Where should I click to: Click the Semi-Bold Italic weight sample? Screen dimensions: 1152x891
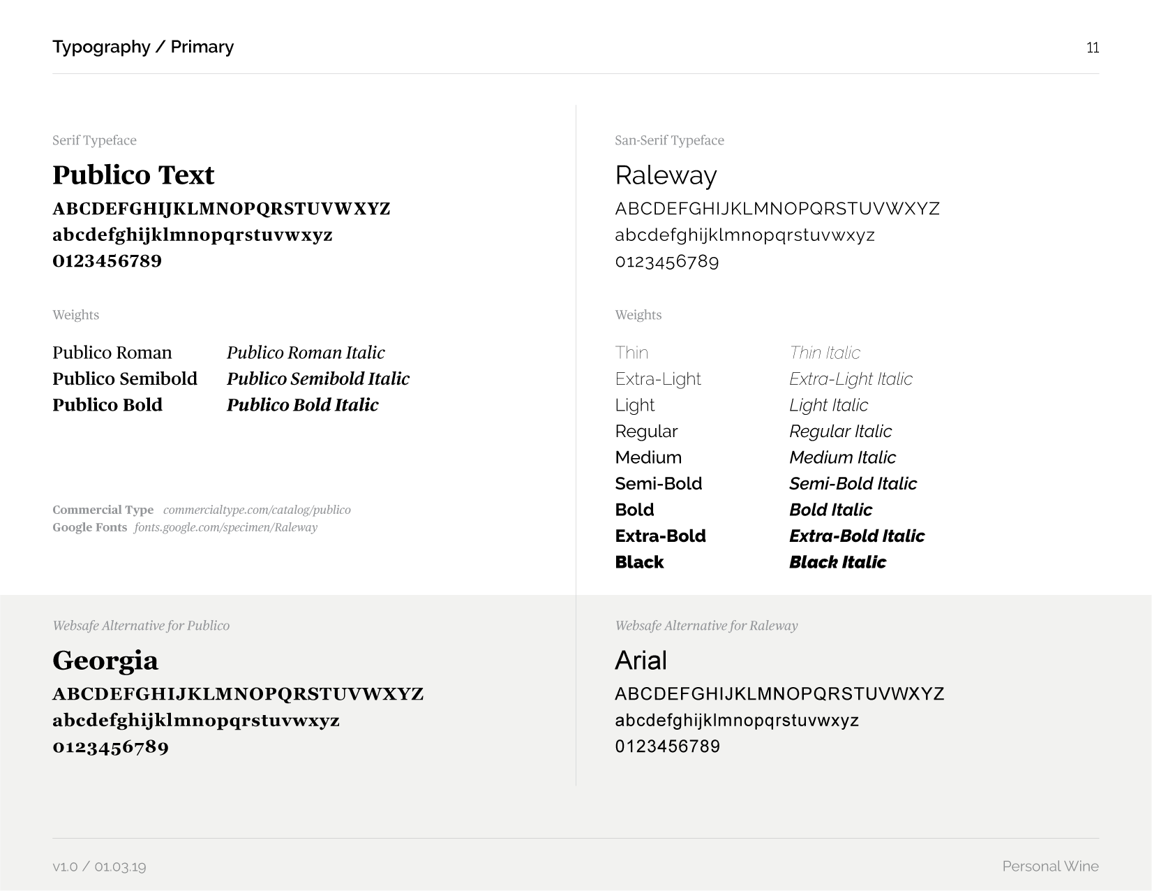(853, 483)
